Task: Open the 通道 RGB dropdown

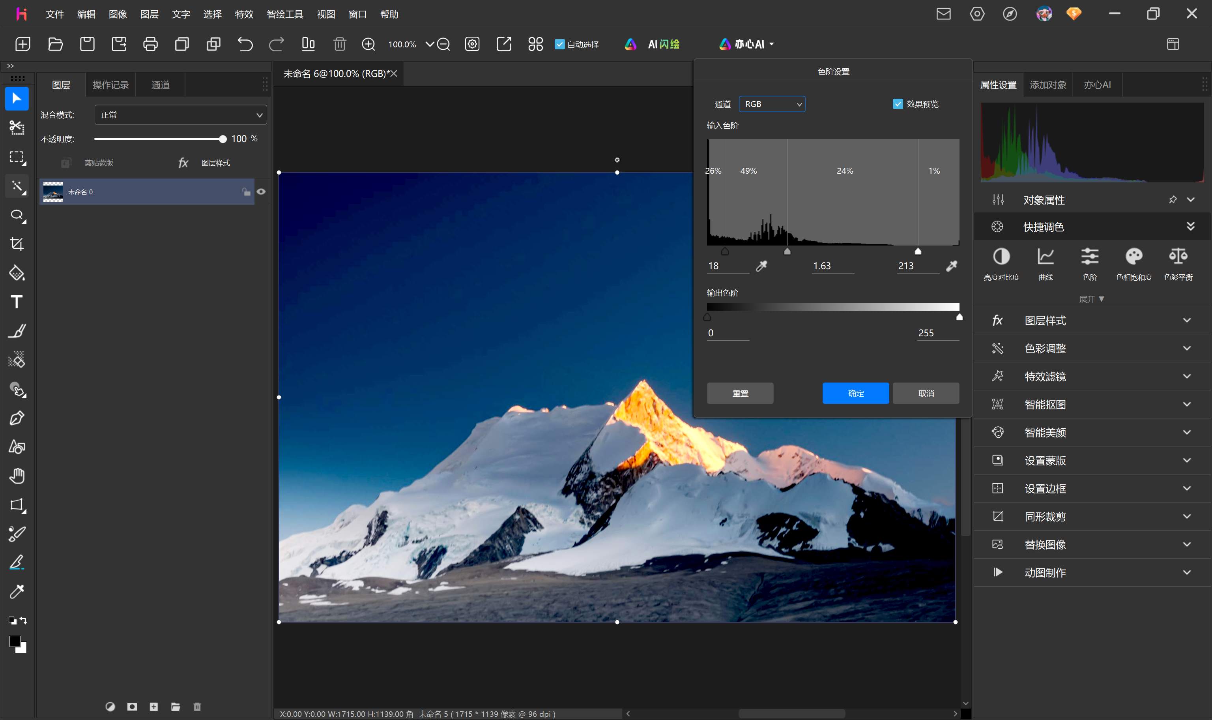Action: click(772, 104)
